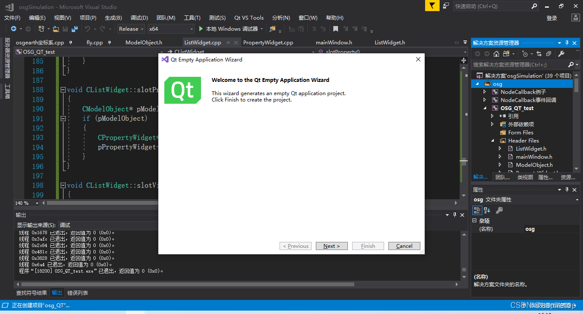Collapse the 杂项 property category
This screenshot has height=314, width=583.
pyautogui.click(x=474, y=221)
